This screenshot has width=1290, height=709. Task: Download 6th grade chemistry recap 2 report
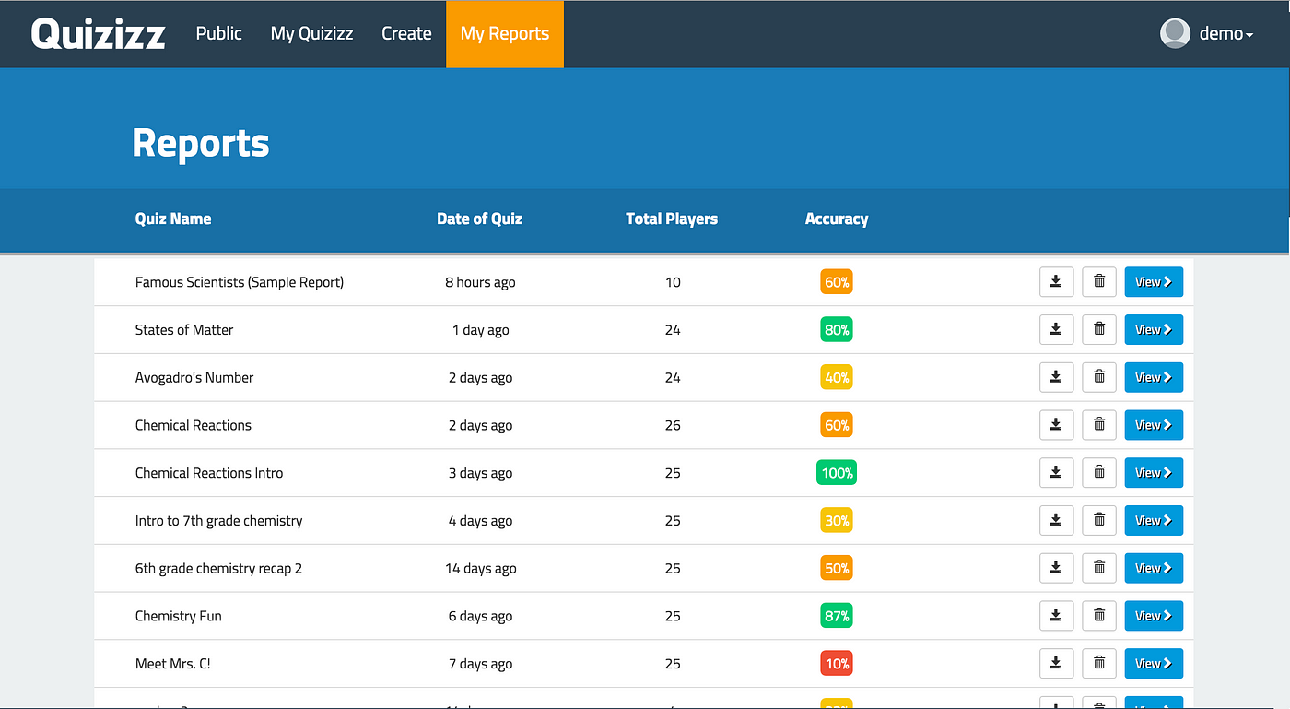[1056, 568]
